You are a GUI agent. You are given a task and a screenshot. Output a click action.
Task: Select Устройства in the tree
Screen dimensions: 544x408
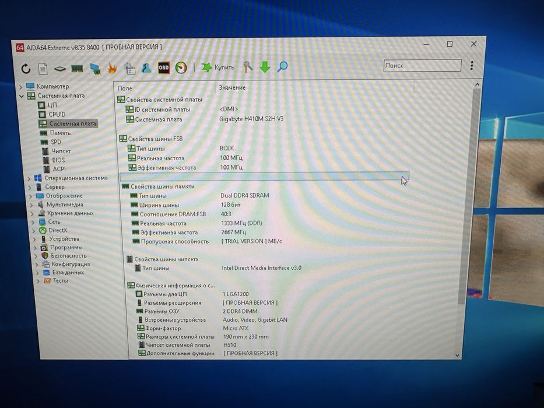[64, 239]
